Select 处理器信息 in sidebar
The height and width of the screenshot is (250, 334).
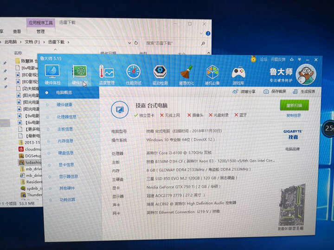pos(66,117)
